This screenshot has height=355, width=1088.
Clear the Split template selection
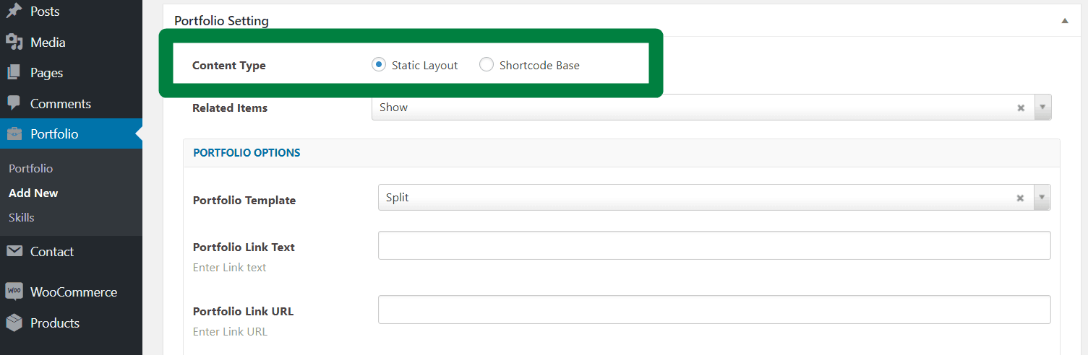tap(1021, 198)
